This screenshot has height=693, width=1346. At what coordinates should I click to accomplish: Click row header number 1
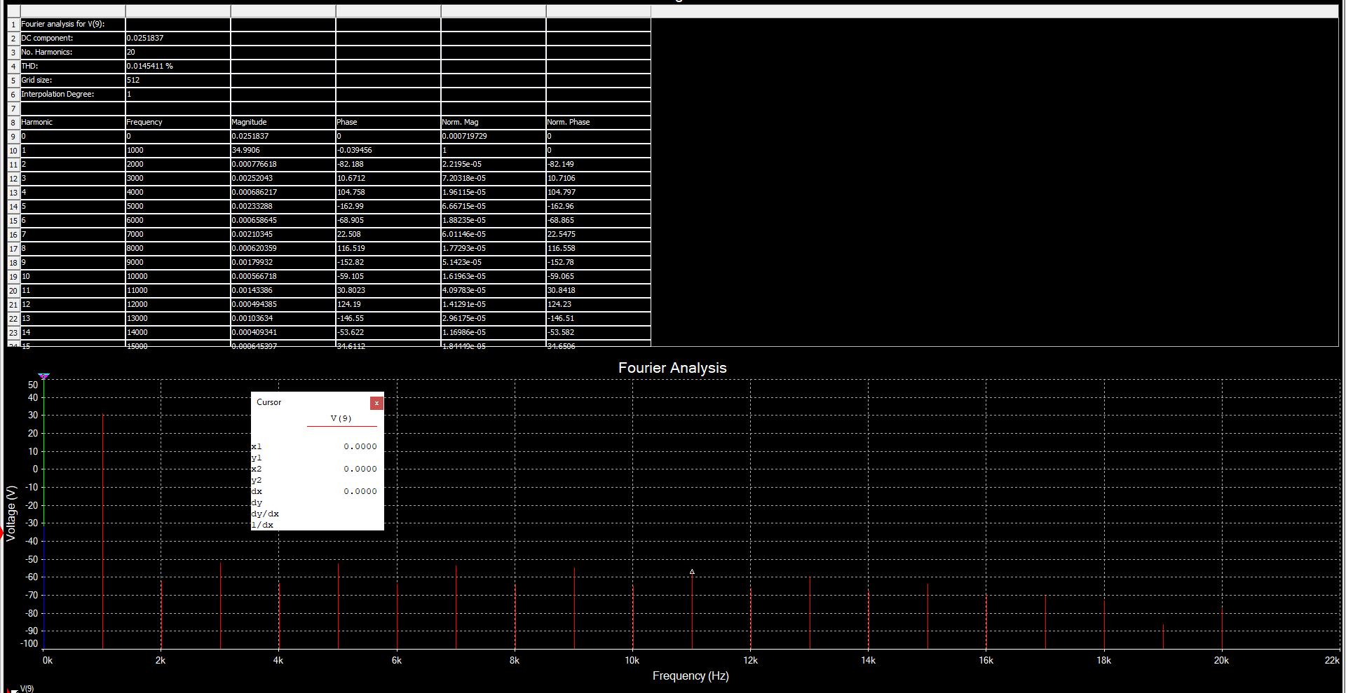13,25
